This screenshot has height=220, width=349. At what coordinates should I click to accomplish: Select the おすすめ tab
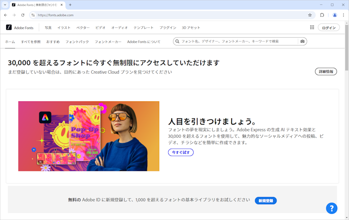tap(53, 42)
